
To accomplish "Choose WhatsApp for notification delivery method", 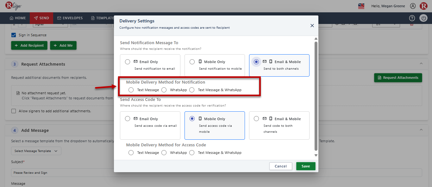I will pyautogui.click(x=164, y=90).
